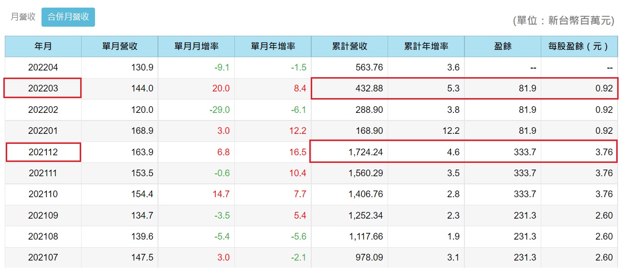Click the 202201 monthly revenue 168.9
Screen dimensions: 621x271
point(142,131)
